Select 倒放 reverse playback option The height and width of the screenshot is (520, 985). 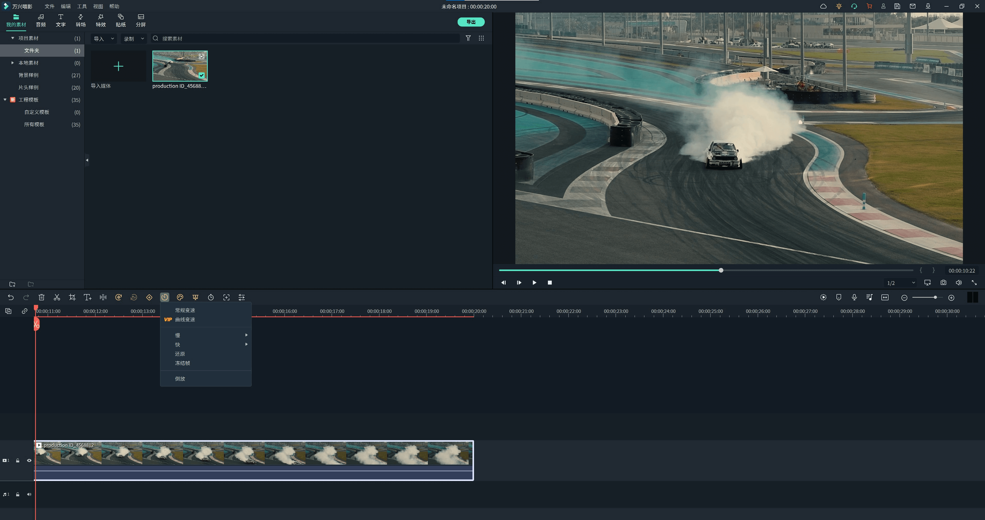180,379
